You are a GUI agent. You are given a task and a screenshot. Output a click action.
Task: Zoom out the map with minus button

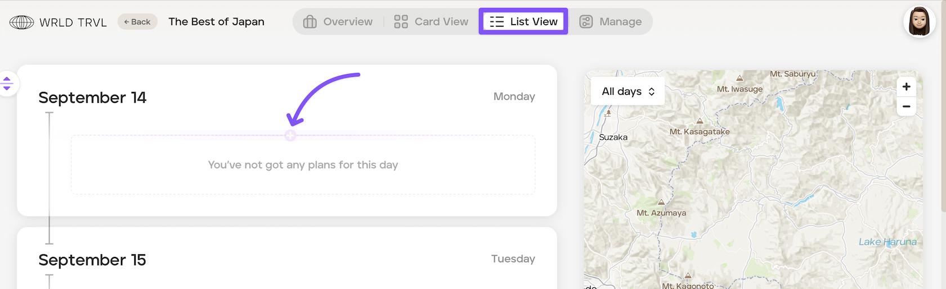906,106
